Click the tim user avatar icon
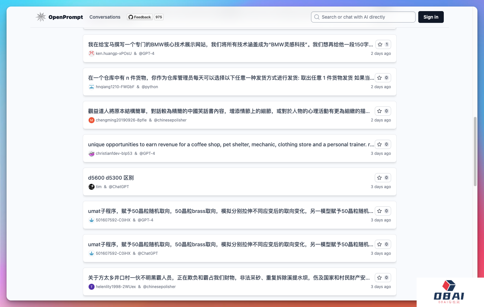The width and height of the screenshot is (484, 307). tap(92, 187)
